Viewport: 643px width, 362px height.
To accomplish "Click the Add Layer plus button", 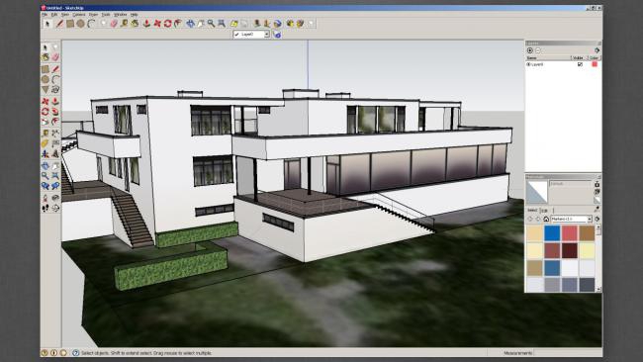I will [x=530, y=50].
